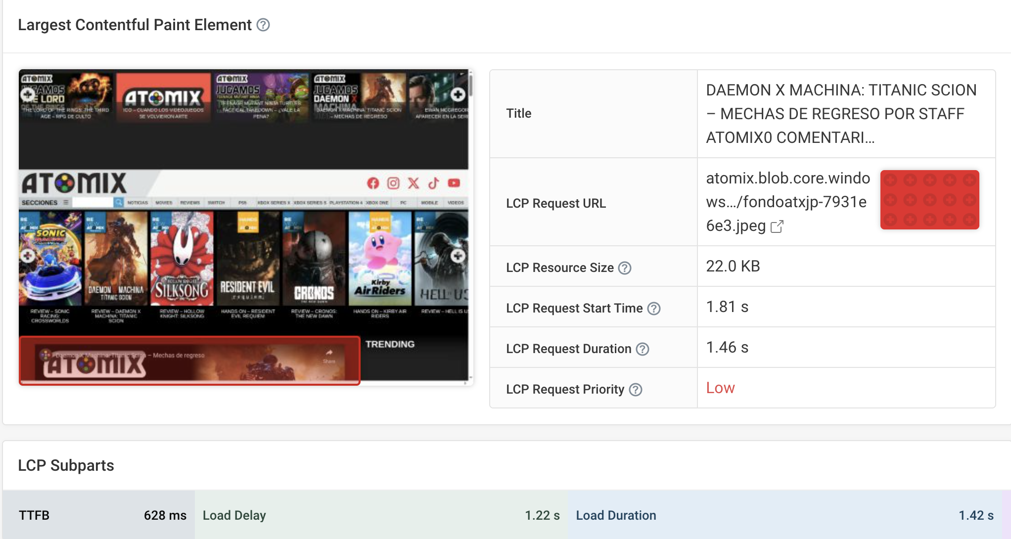1011x539 pixels.
Task: Open the external link icon after fondoatxjp jpeg URL
Action: [777, 226]
